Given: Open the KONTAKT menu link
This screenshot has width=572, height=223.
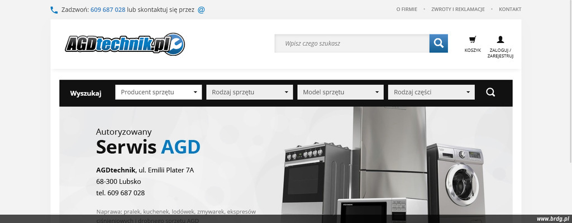Looking at the screenshot, I should click(509, 9).
